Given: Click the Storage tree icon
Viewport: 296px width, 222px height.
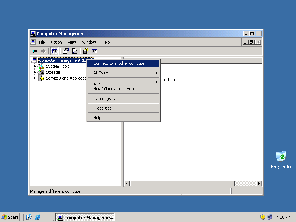Looking at the screenshot, I should tap(41, 72).
